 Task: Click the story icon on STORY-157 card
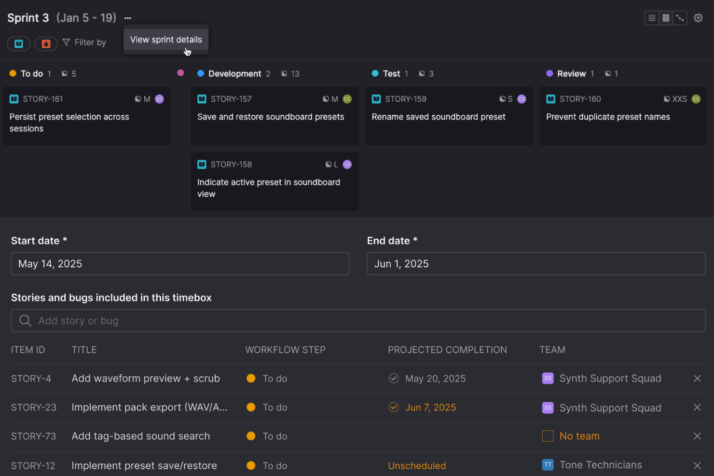click(202, 99)
